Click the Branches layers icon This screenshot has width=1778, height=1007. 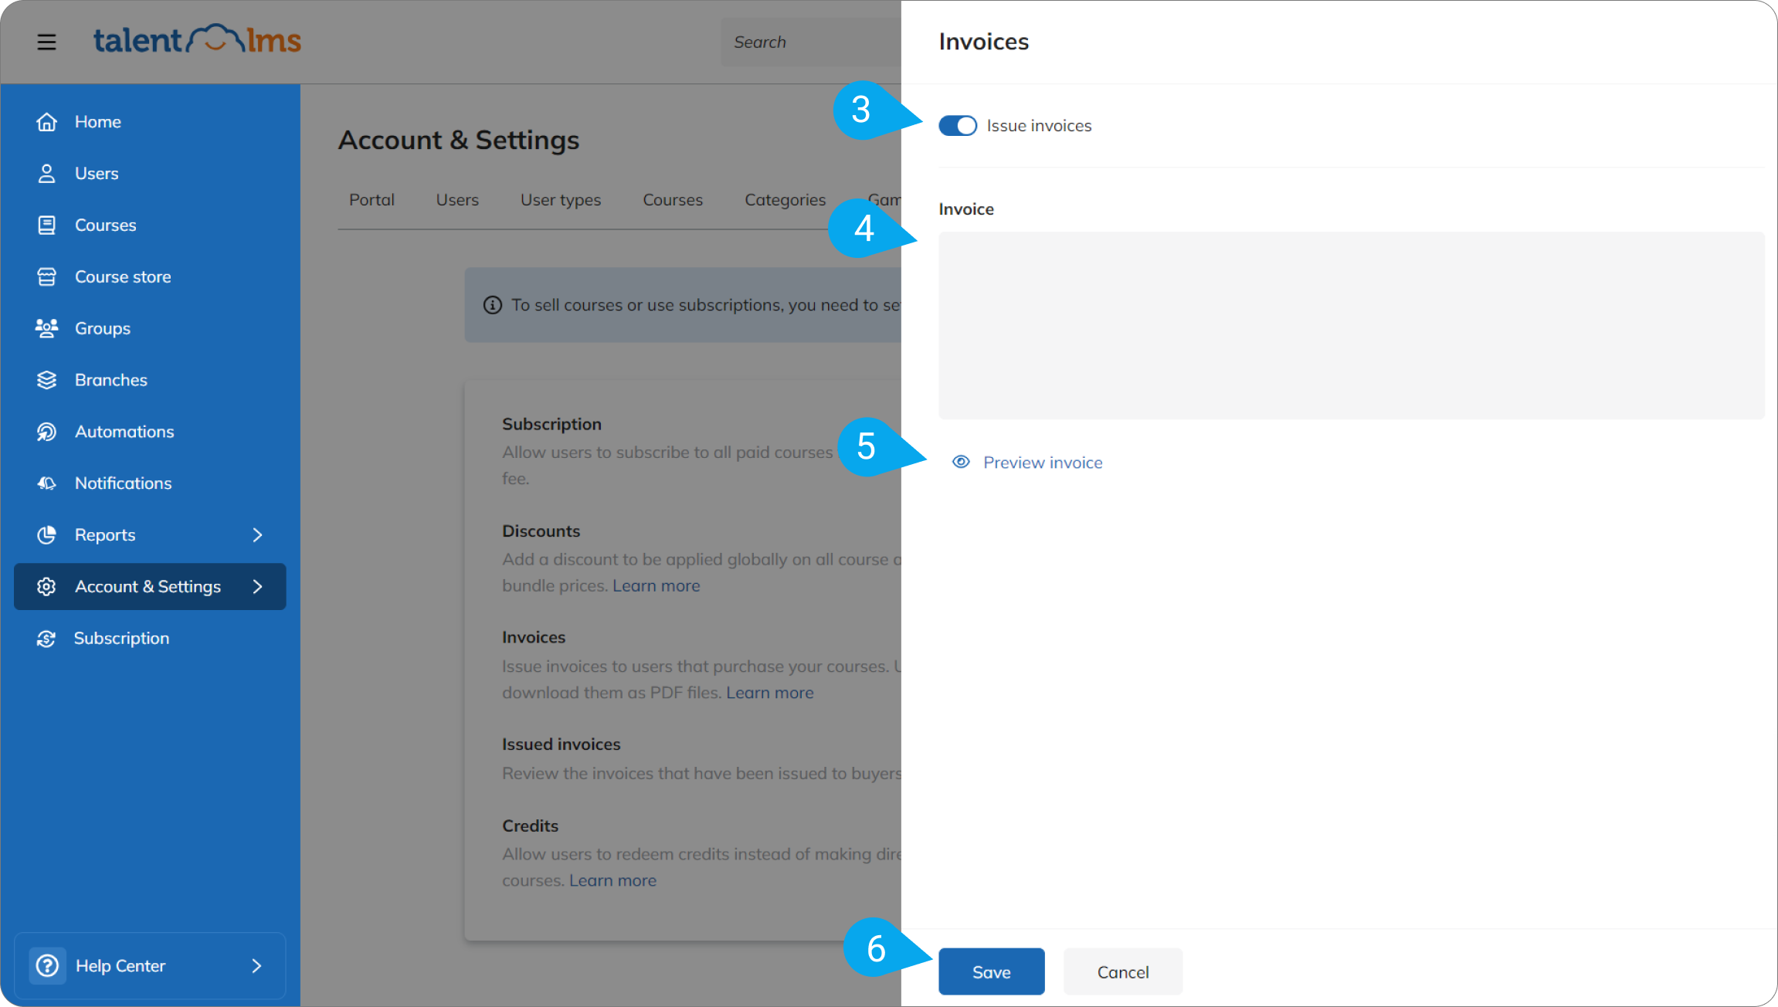[x=46, y=380]
